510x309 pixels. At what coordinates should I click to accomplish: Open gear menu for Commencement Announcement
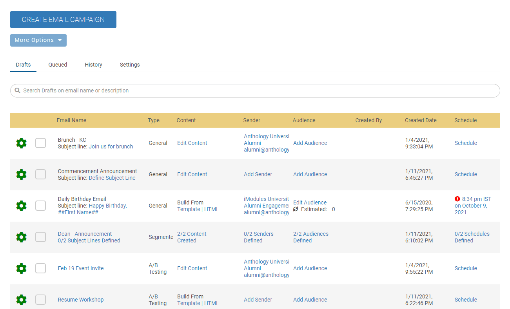[22, 175]
